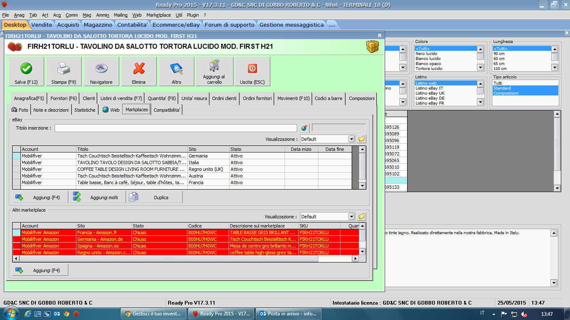The image size is (570, 320).
Task: Click the down arrow of the eBay table scrollbar
Action: 362,186
